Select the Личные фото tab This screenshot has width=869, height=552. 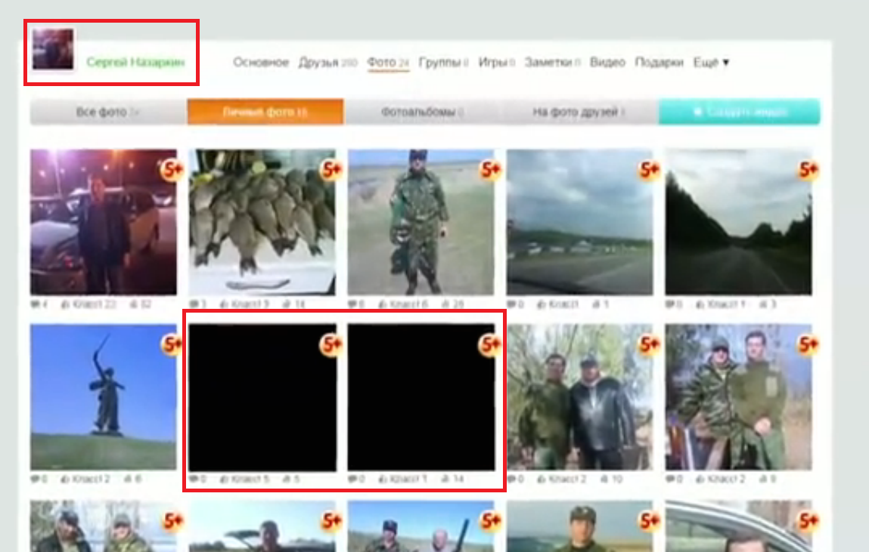265,112
